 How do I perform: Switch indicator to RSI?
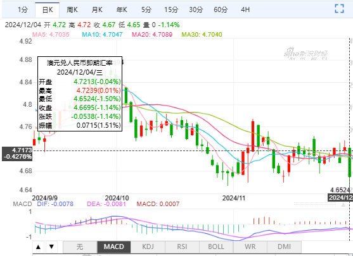[182, 247]
